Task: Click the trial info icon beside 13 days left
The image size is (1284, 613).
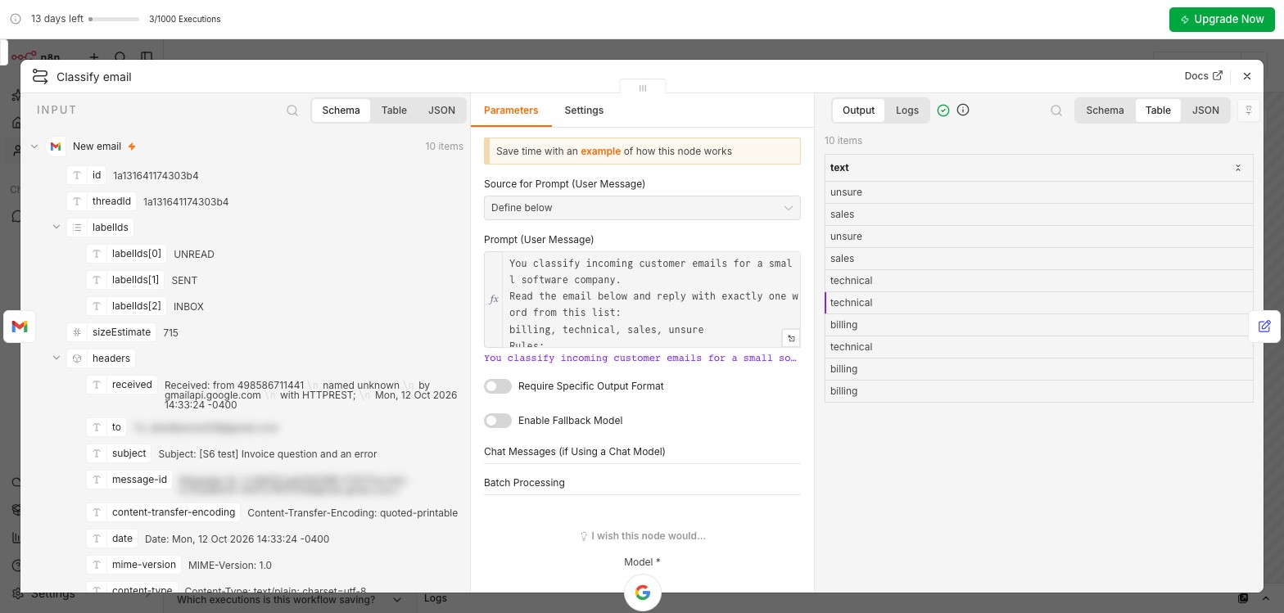Action: (x=16, y=19)
